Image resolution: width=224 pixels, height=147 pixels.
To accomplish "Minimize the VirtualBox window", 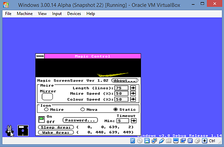I will 193,4.
